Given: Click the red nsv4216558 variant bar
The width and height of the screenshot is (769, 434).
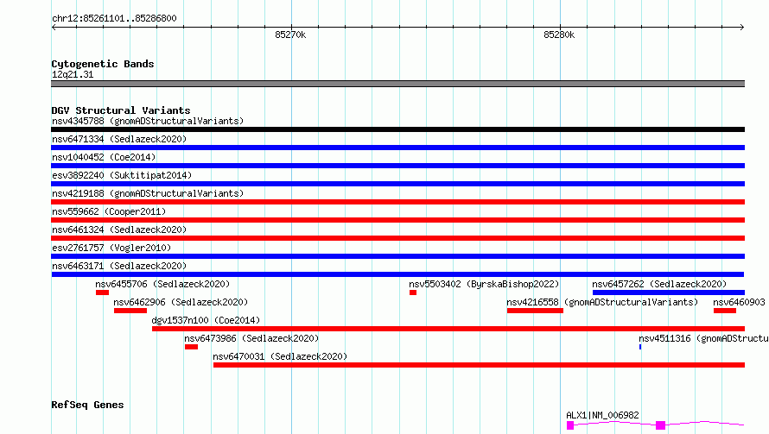Looking at the screenshot, I should click(535, 311).
